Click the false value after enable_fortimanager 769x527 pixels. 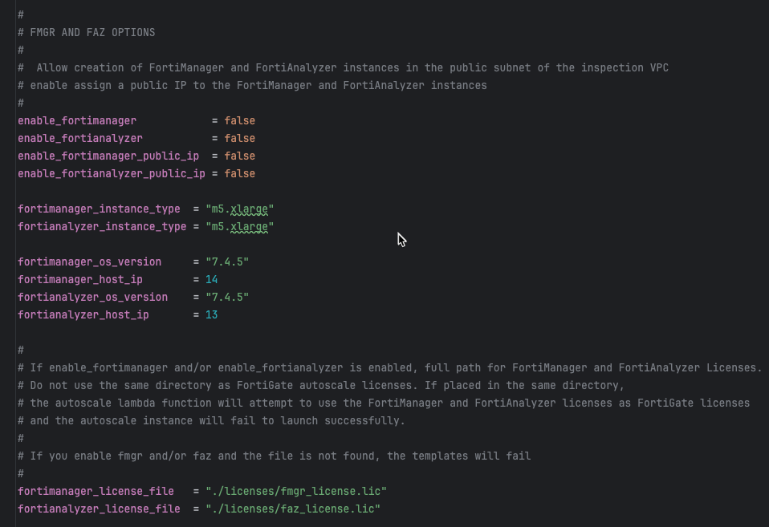[240, 120]
